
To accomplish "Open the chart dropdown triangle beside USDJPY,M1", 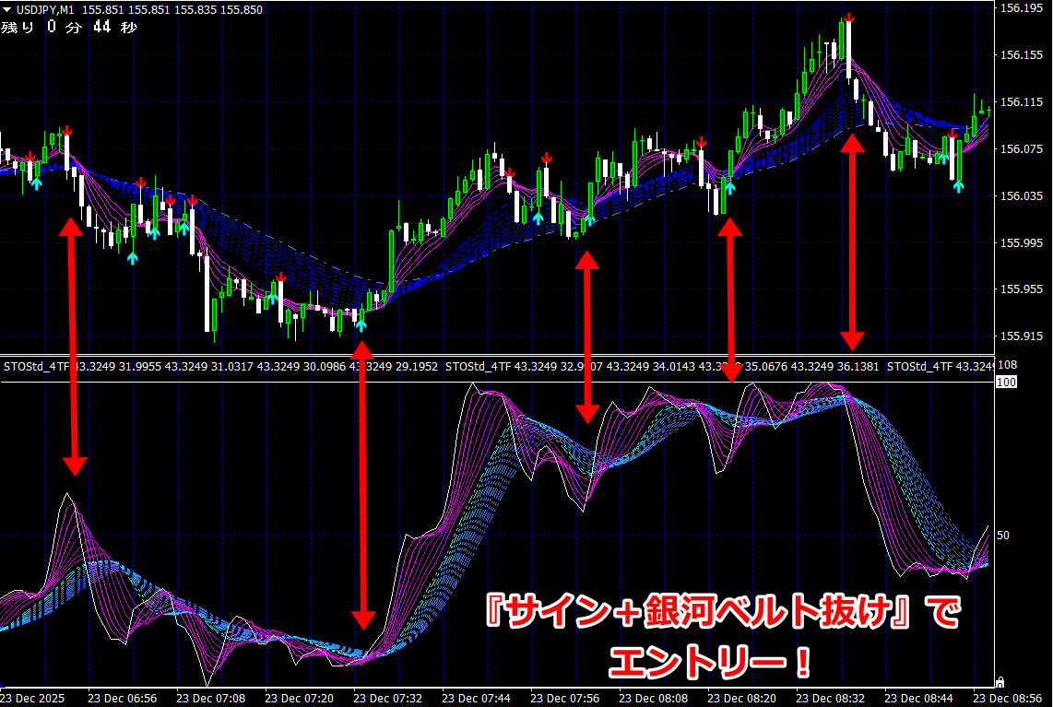I will (x=6, y=9).
